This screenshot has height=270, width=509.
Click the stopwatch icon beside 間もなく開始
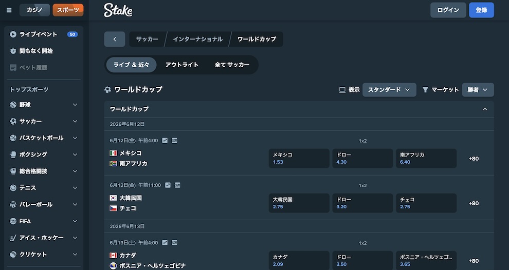[13, 51]
